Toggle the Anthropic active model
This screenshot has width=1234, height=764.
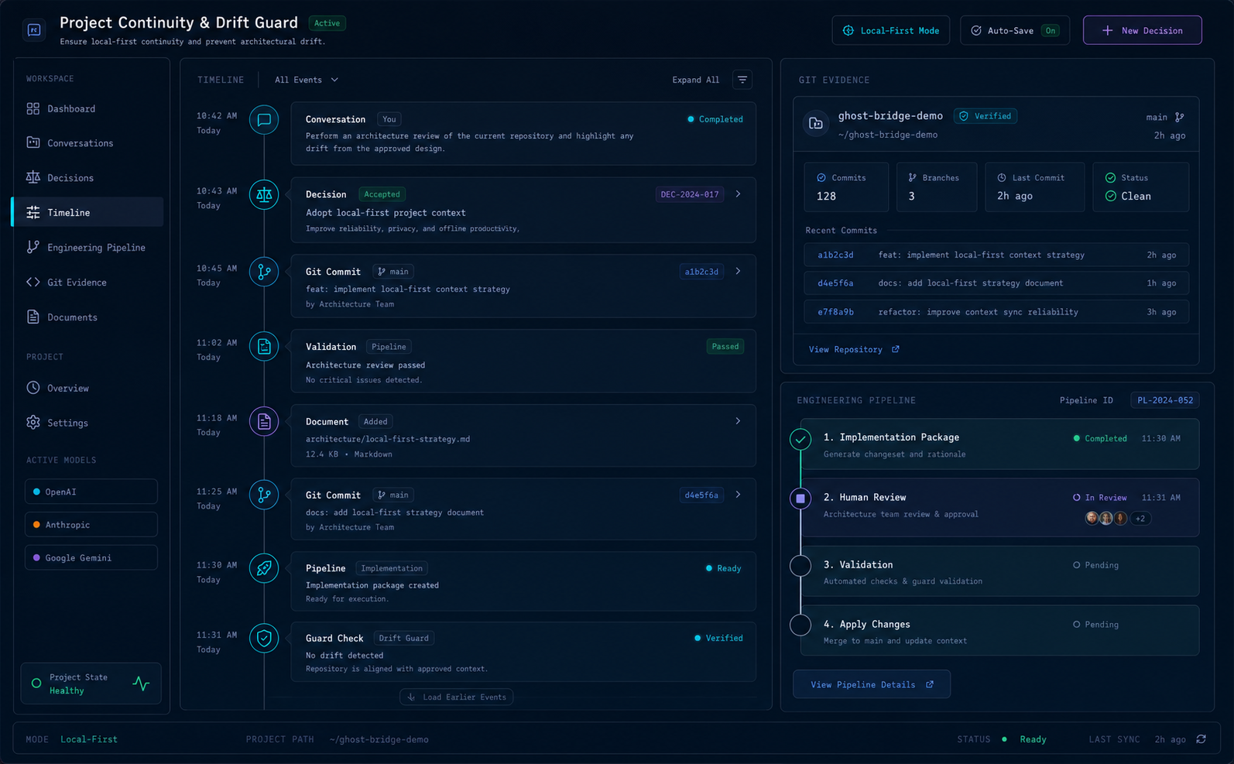click(91, 524)
